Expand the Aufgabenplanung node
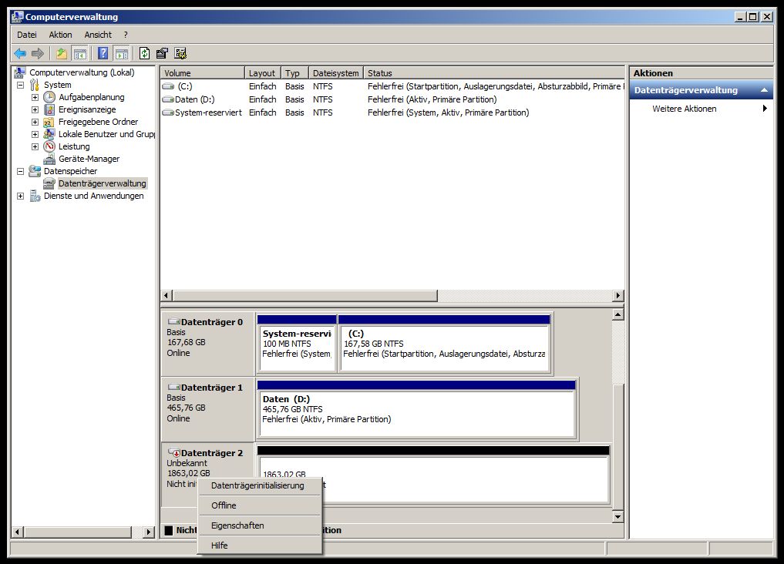The width and height of the screenshot is (784, 564). 35,97
